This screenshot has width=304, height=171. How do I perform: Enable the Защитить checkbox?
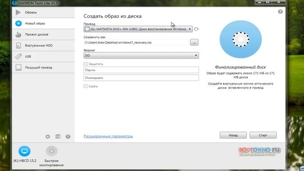(x=85, y=64)
